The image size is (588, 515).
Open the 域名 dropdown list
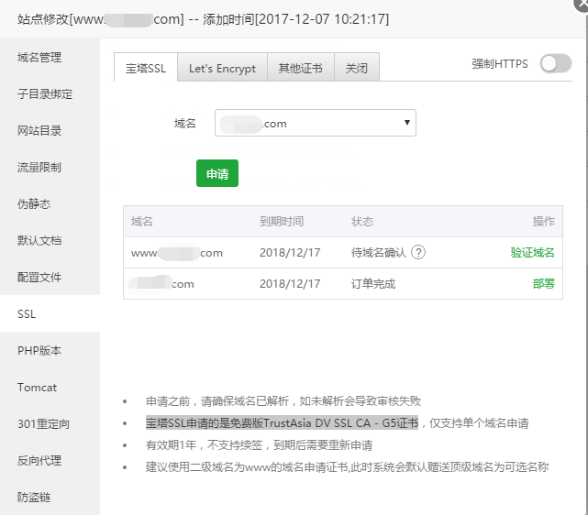tap(315, 123)
